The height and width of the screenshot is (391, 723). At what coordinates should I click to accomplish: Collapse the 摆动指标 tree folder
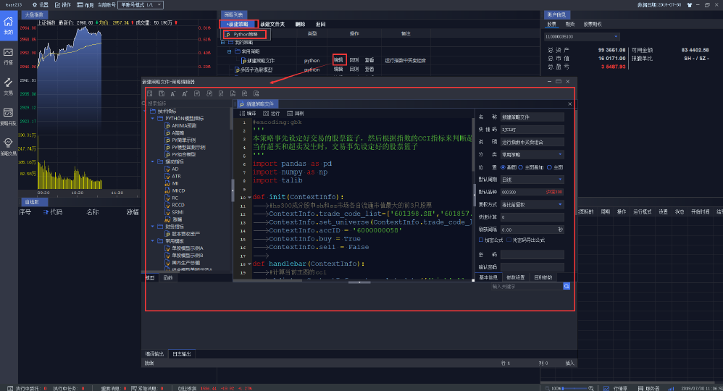(x=153, y=162)
